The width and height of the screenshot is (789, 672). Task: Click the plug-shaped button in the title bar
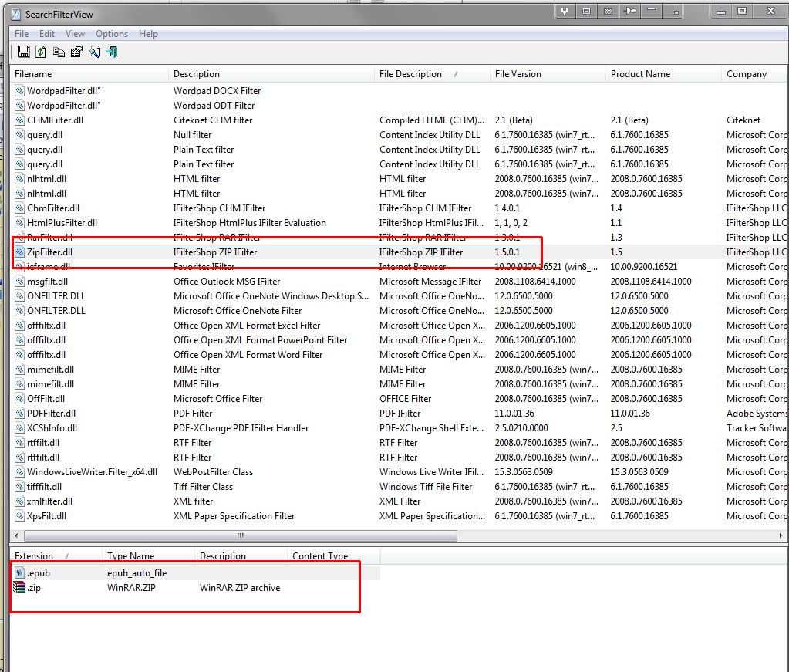[630, 11]
